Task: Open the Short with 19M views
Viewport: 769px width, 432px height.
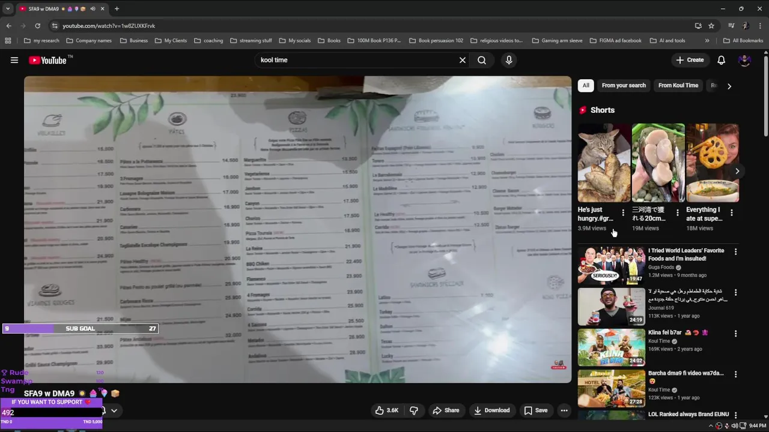Action: click(658, 163)
